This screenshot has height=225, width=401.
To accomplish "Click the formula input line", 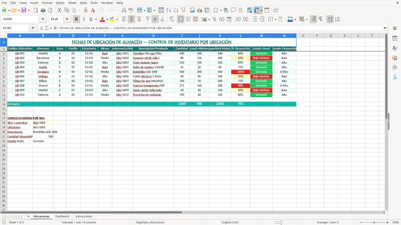I will [x=220, y=28].
